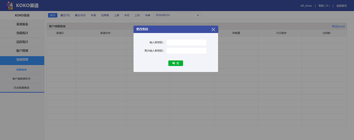Select the 最近7日 date filter

point(65,15)
